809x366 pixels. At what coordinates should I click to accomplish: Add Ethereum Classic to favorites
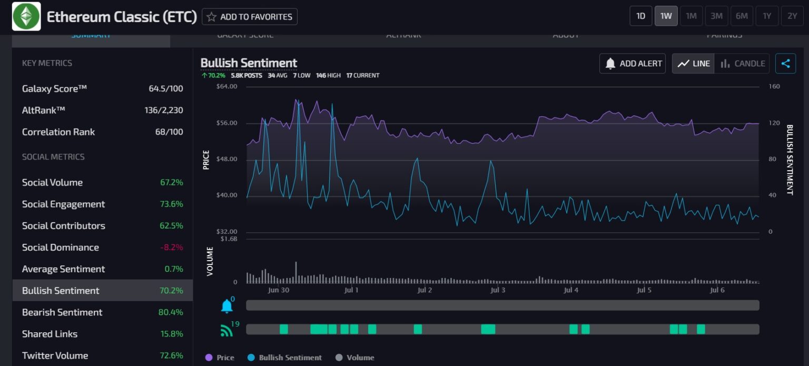tap(250, 17)
